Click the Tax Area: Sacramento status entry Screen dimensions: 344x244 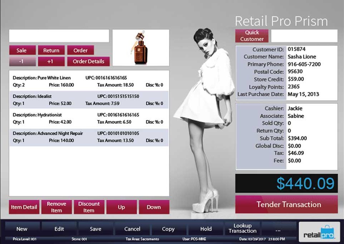(x=142, y=239)
